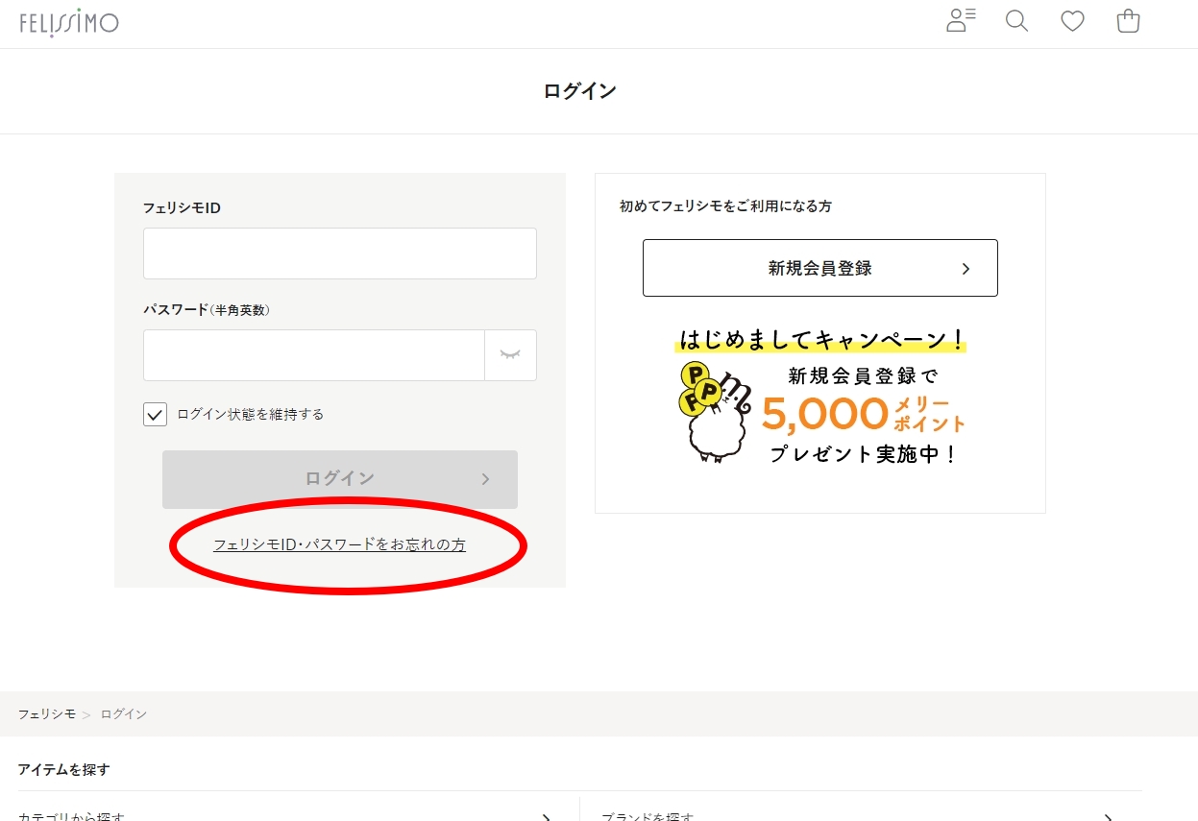
Task: Focus the パスワード input field
Action: click(314, 355)
